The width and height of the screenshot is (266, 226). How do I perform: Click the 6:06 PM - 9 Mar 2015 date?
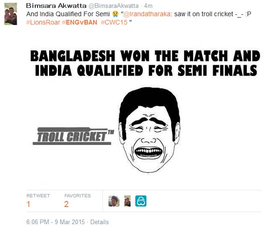coord(56,222)
